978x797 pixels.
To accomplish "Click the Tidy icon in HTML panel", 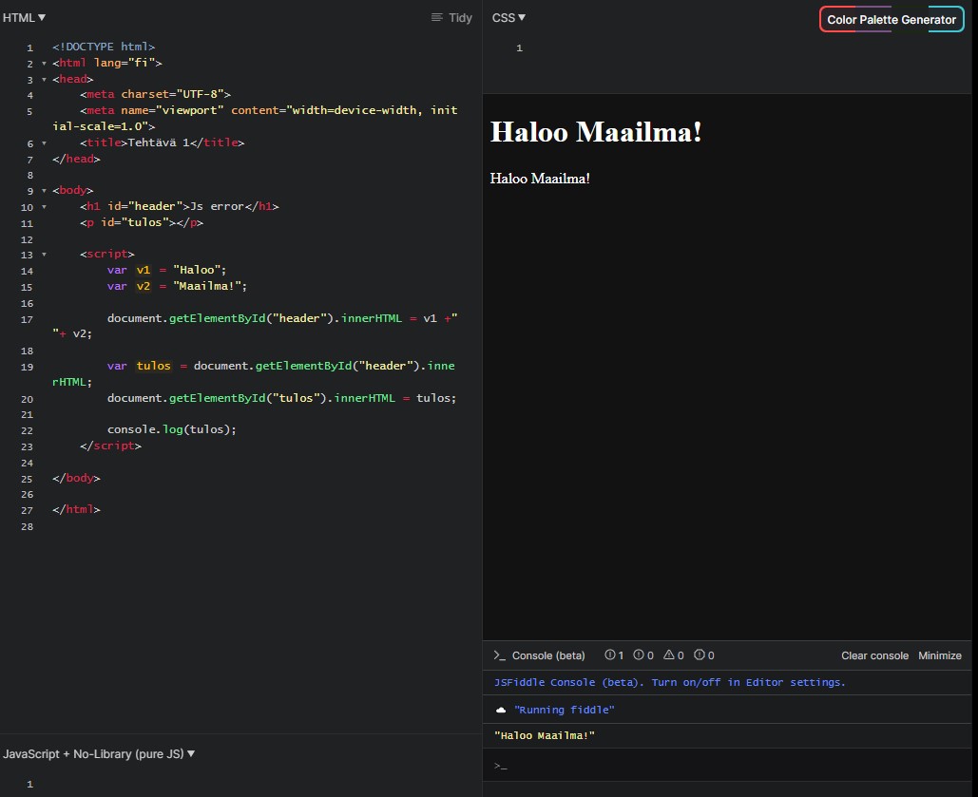I will tap(437, 18).
